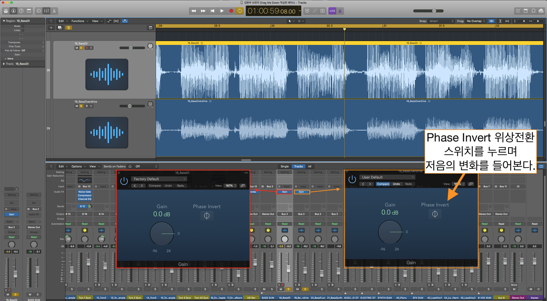
Task: Click previous preset arrow in 19_BassOverdrive plugin
Action: click(x=363, y=184)
